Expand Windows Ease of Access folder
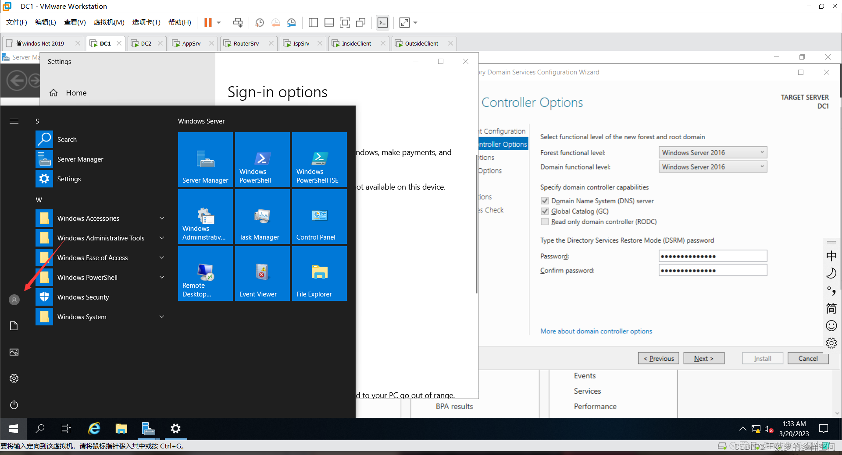 [102, 257]
